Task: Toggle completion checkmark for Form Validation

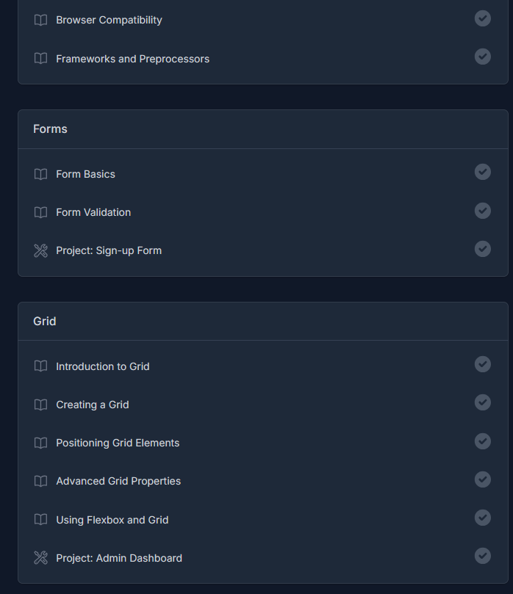Action: tap(483, 210)
